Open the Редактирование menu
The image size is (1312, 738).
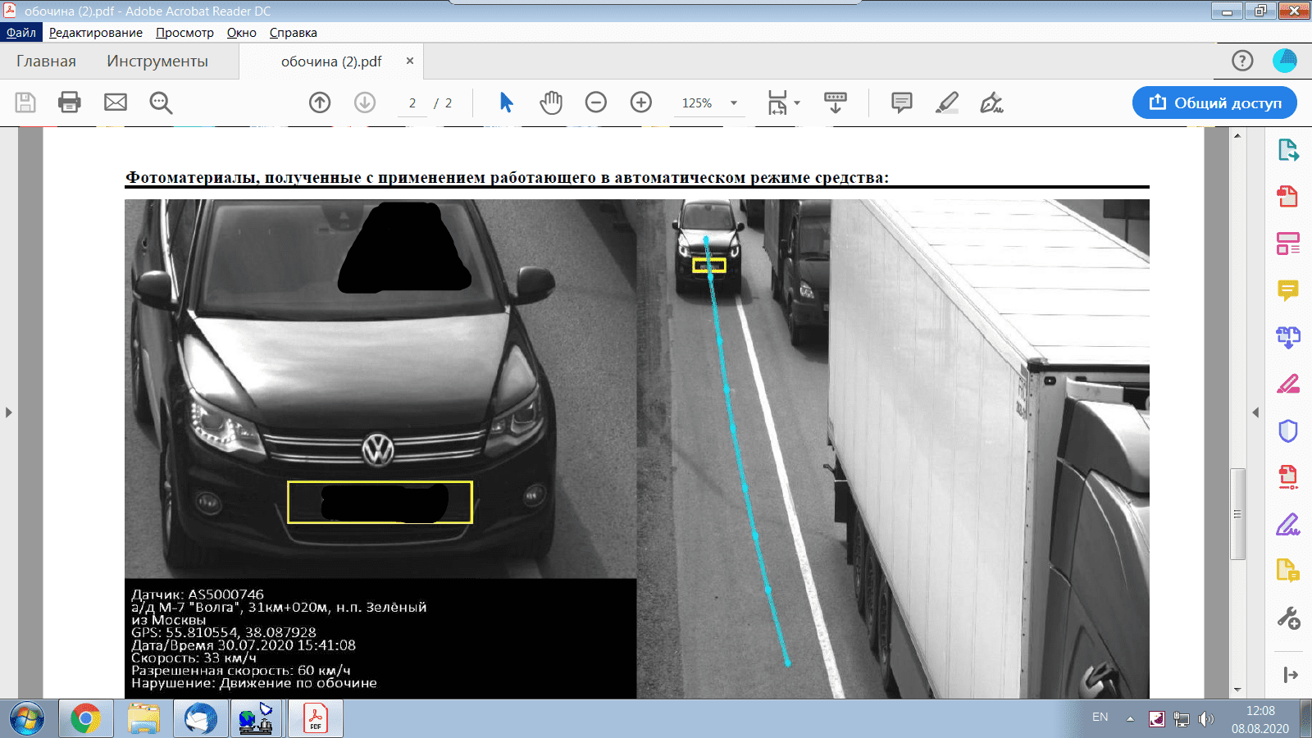tap(96, 33)
